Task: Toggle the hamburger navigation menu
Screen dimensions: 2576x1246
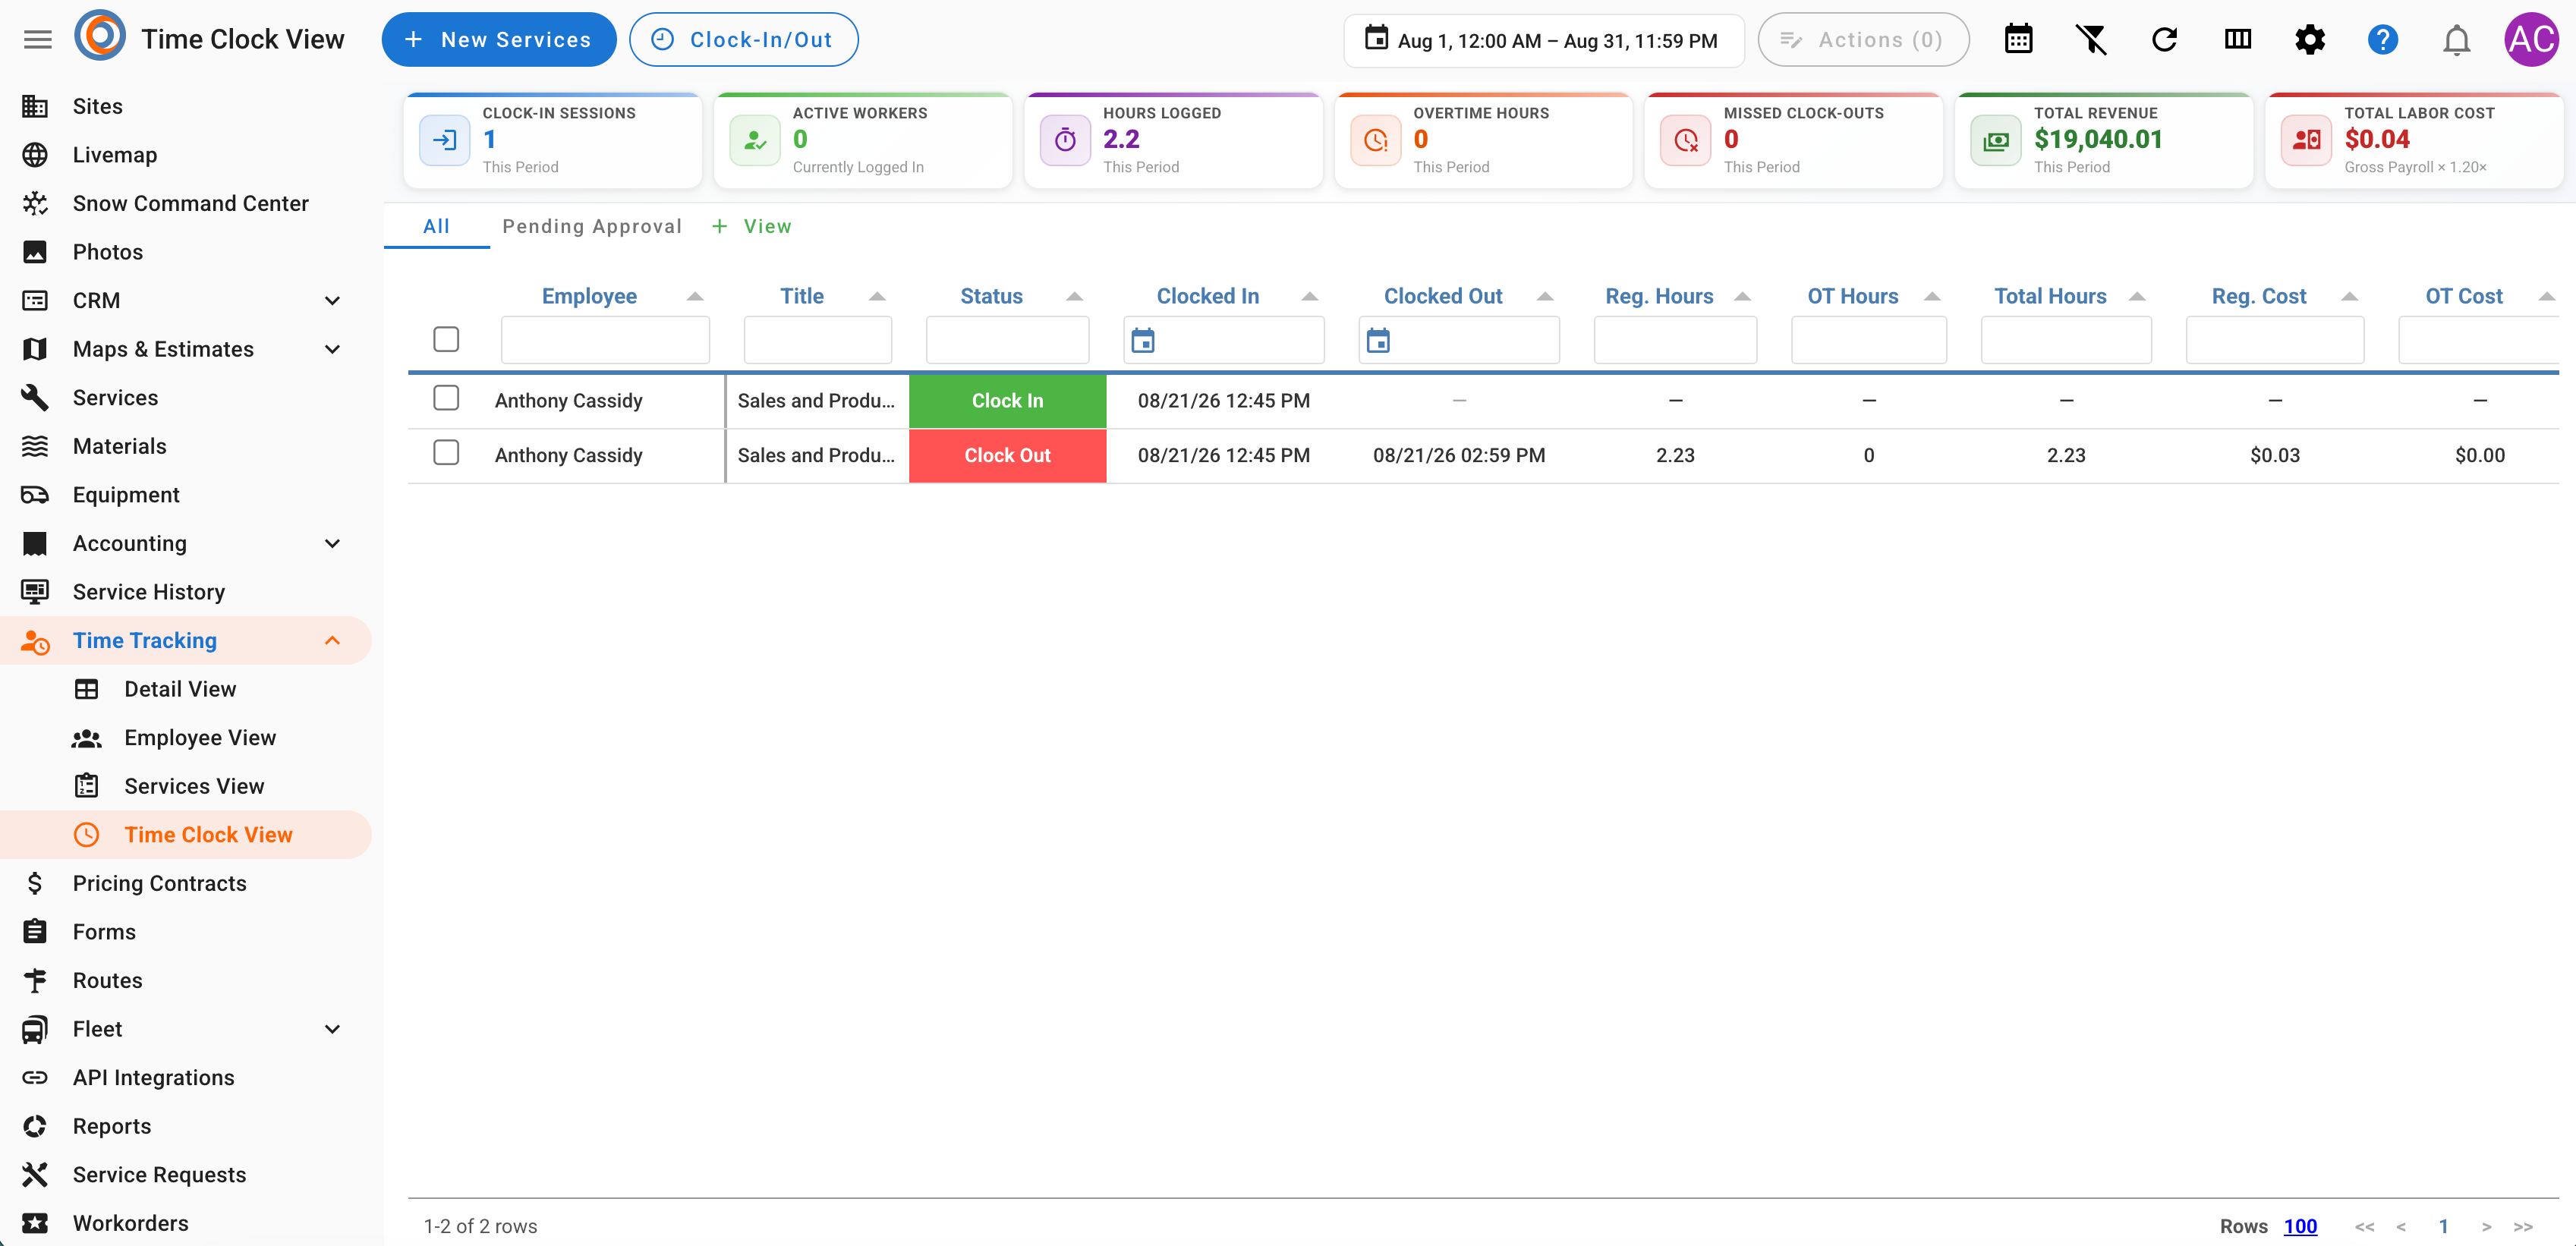Action: point(38,40)
